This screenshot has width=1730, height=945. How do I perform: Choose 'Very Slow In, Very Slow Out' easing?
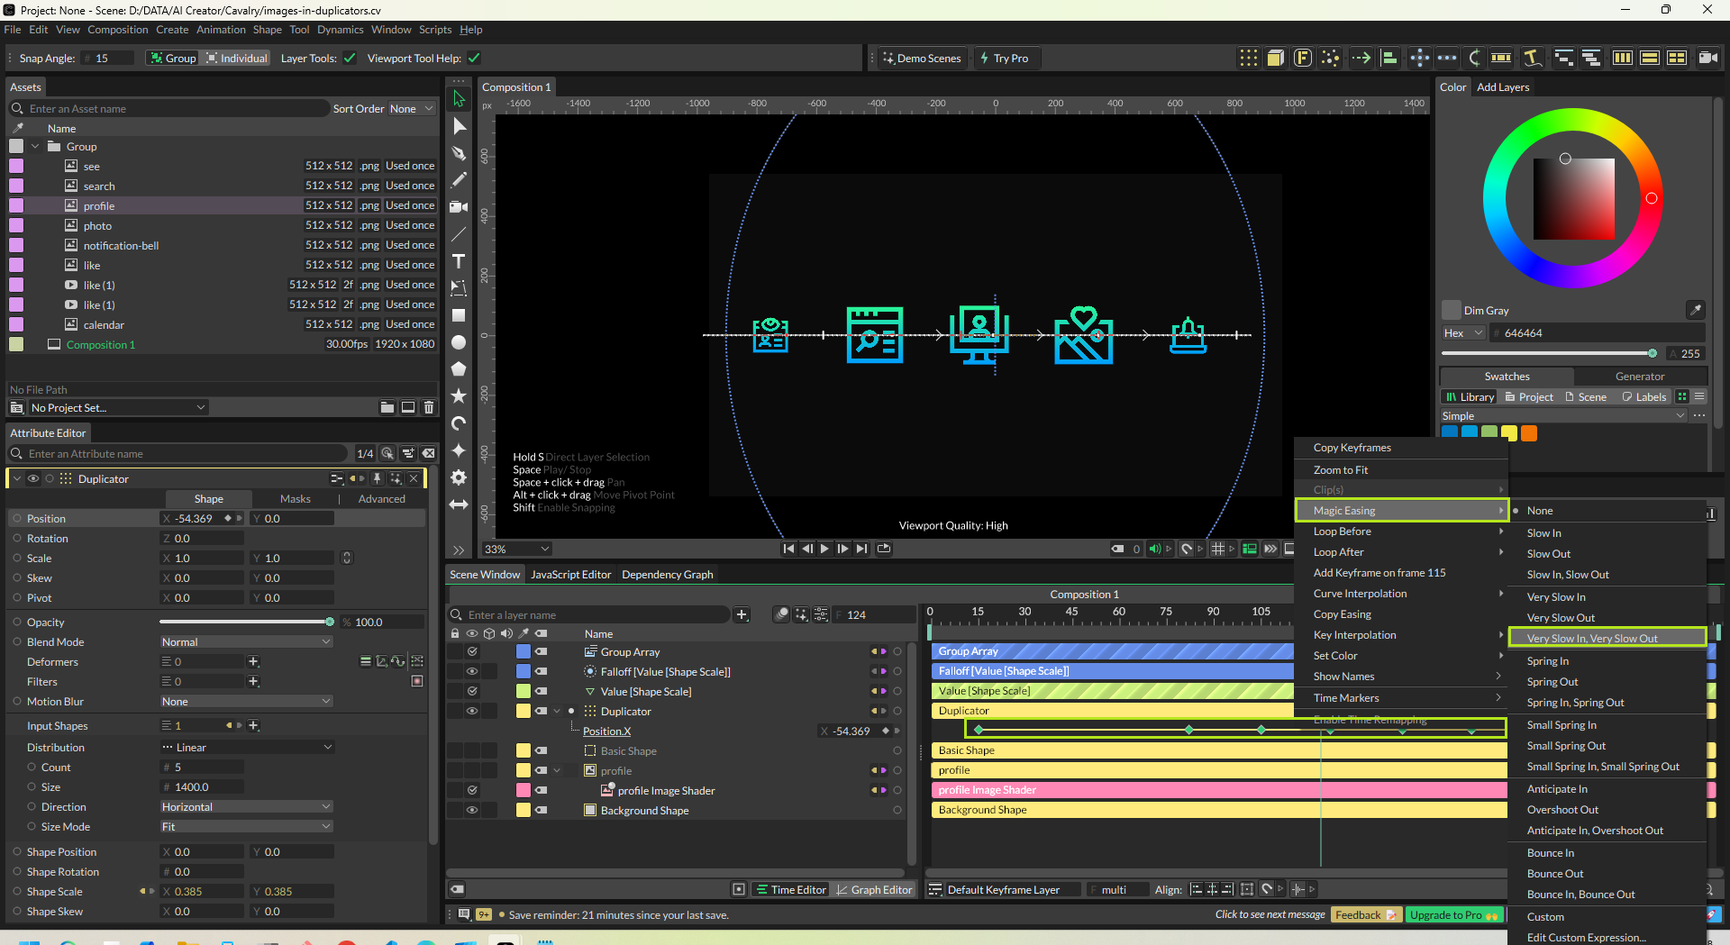coord(1592,639)
